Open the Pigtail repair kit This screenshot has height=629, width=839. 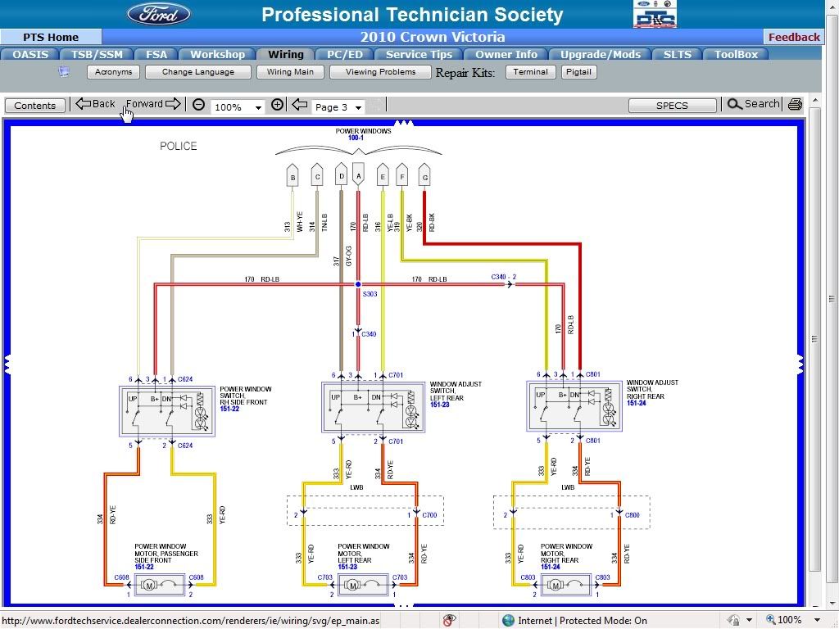pyautogui.click(x=579, y=72)
